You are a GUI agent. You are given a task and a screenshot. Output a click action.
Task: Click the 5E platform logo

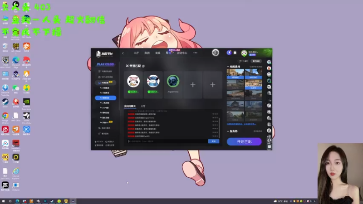click(104, 54)
